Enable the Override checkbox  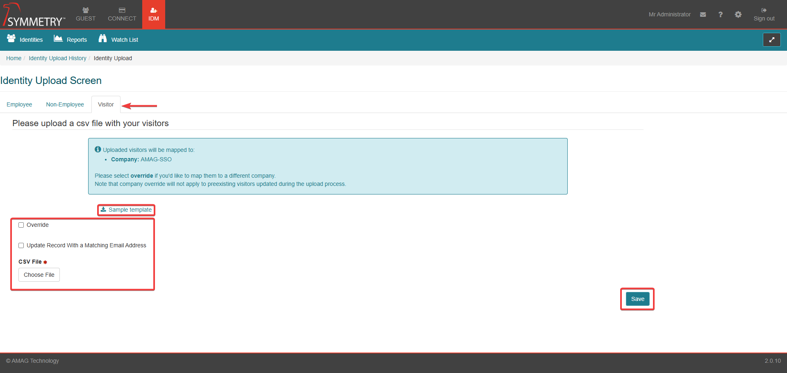[21, 225]
